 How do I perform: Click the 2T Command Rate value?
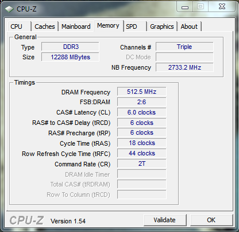click(x=142, y=163)
